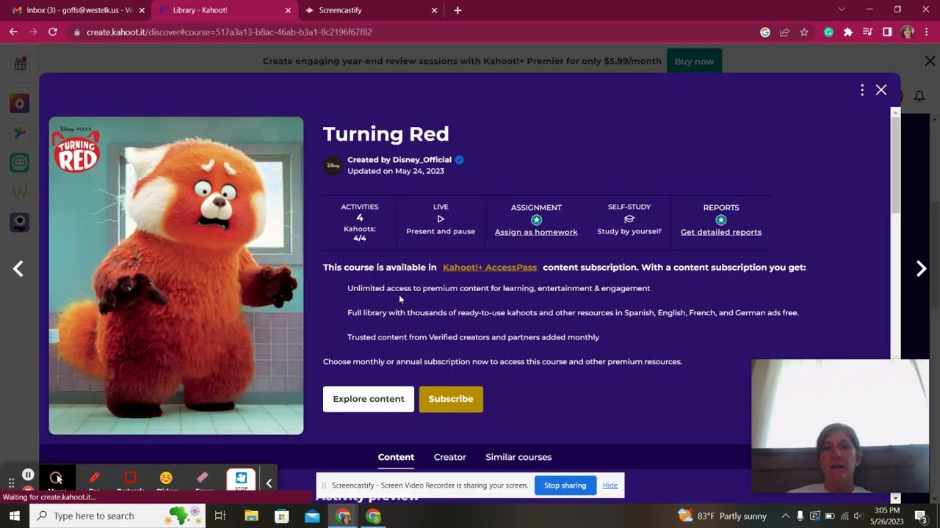Open the Grammarly extension

point(828,32)
